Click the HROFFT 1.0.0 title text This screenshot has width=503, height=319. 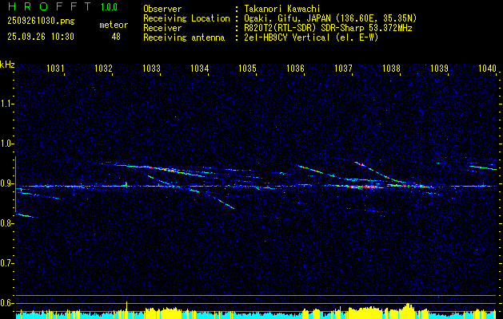coord(63,6)
